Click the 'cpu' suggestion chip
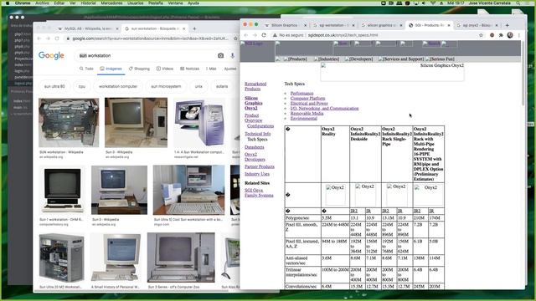Viewport: 536px width, 301px height. pyautogui.click(x=82, y=86)
